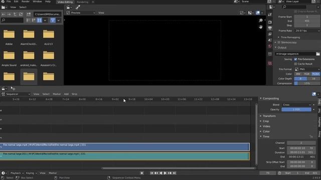
Task: Jump to the timeline end frame
Action: point(174,173)
